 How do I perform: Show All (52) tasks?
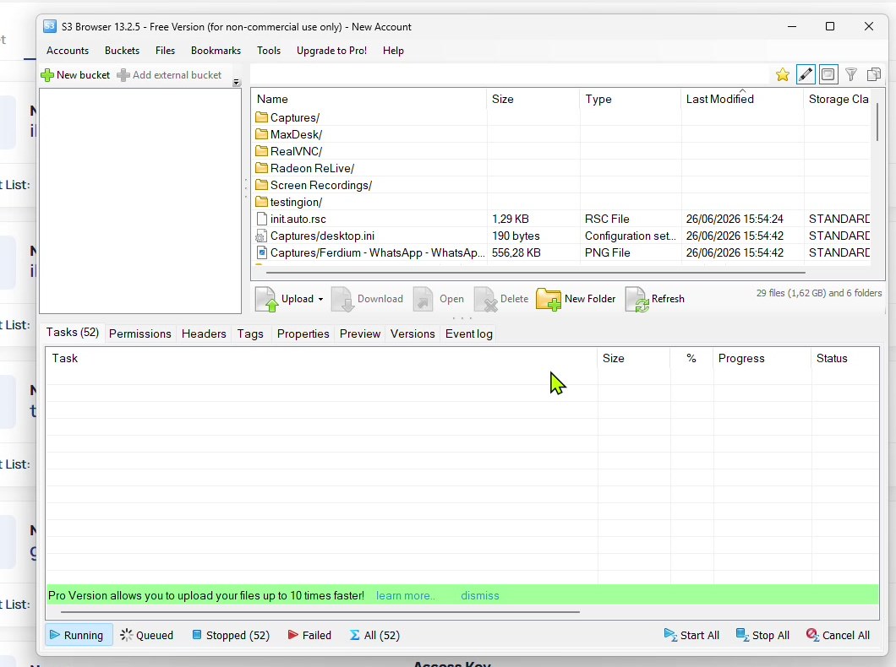click(x=374, y=635)
